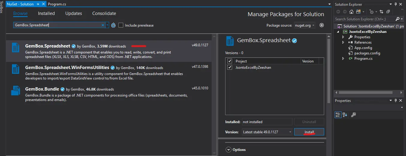Uncheck the JsontoExcelByZeeshan project checkbox
Image resolution: width=406 pixels, height=156 pixels.
click(x=230, y=67)
